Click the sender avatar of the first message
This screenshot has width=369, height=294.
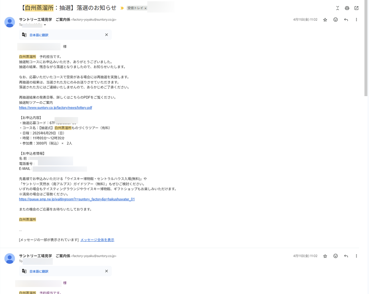tap(10, 22)
